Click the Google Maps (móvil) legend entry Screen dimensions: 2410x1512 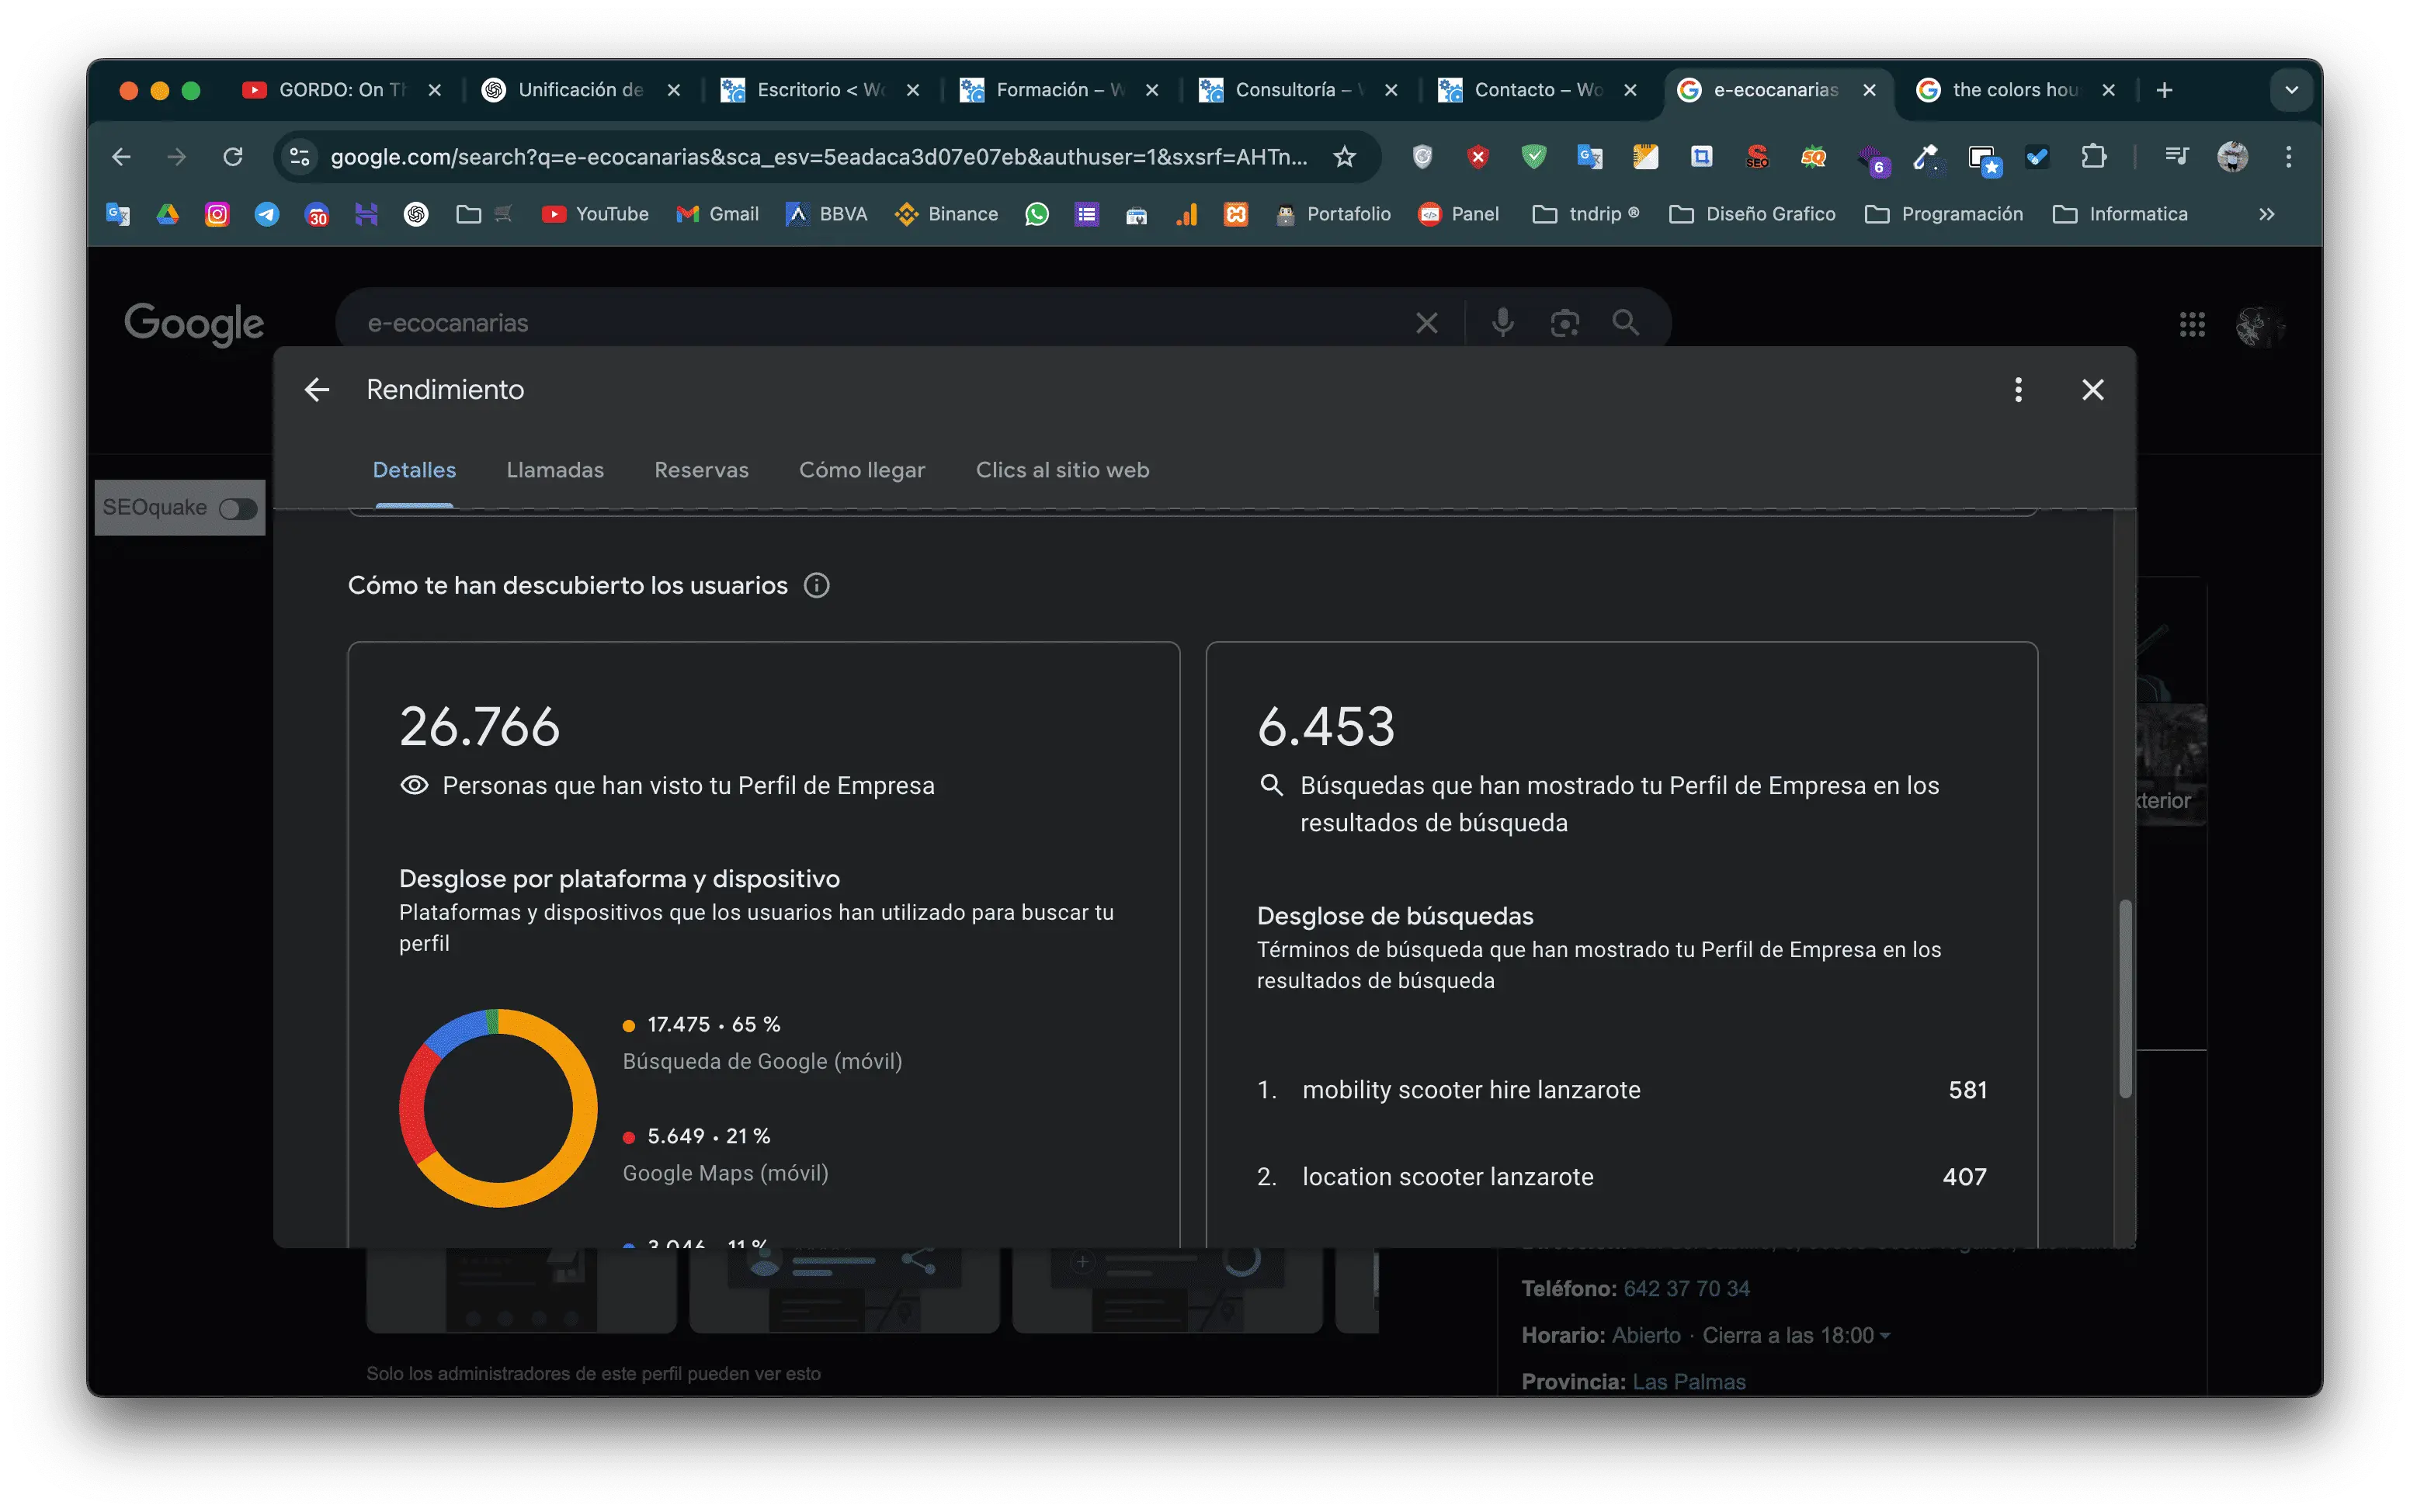tap(725, 1155)
